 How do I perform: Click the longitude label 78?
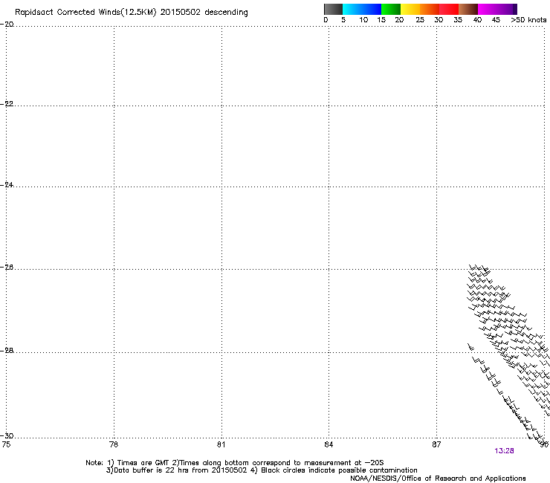114,444
